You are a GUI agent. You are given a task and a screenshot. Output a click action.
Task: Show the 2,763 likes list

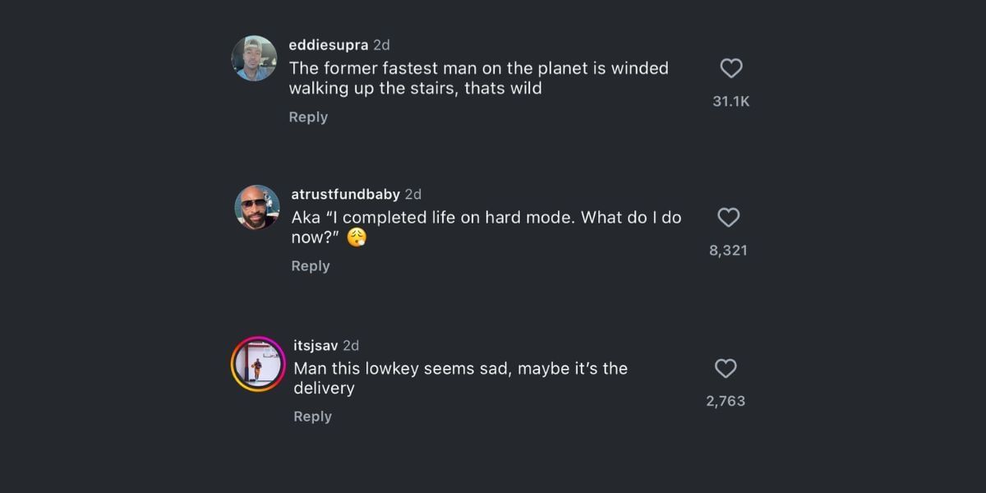coord(726,401)
